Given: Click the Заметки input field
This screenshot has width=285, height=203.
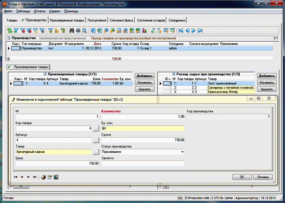Looking at the screenshot, I should click(143, 163).
